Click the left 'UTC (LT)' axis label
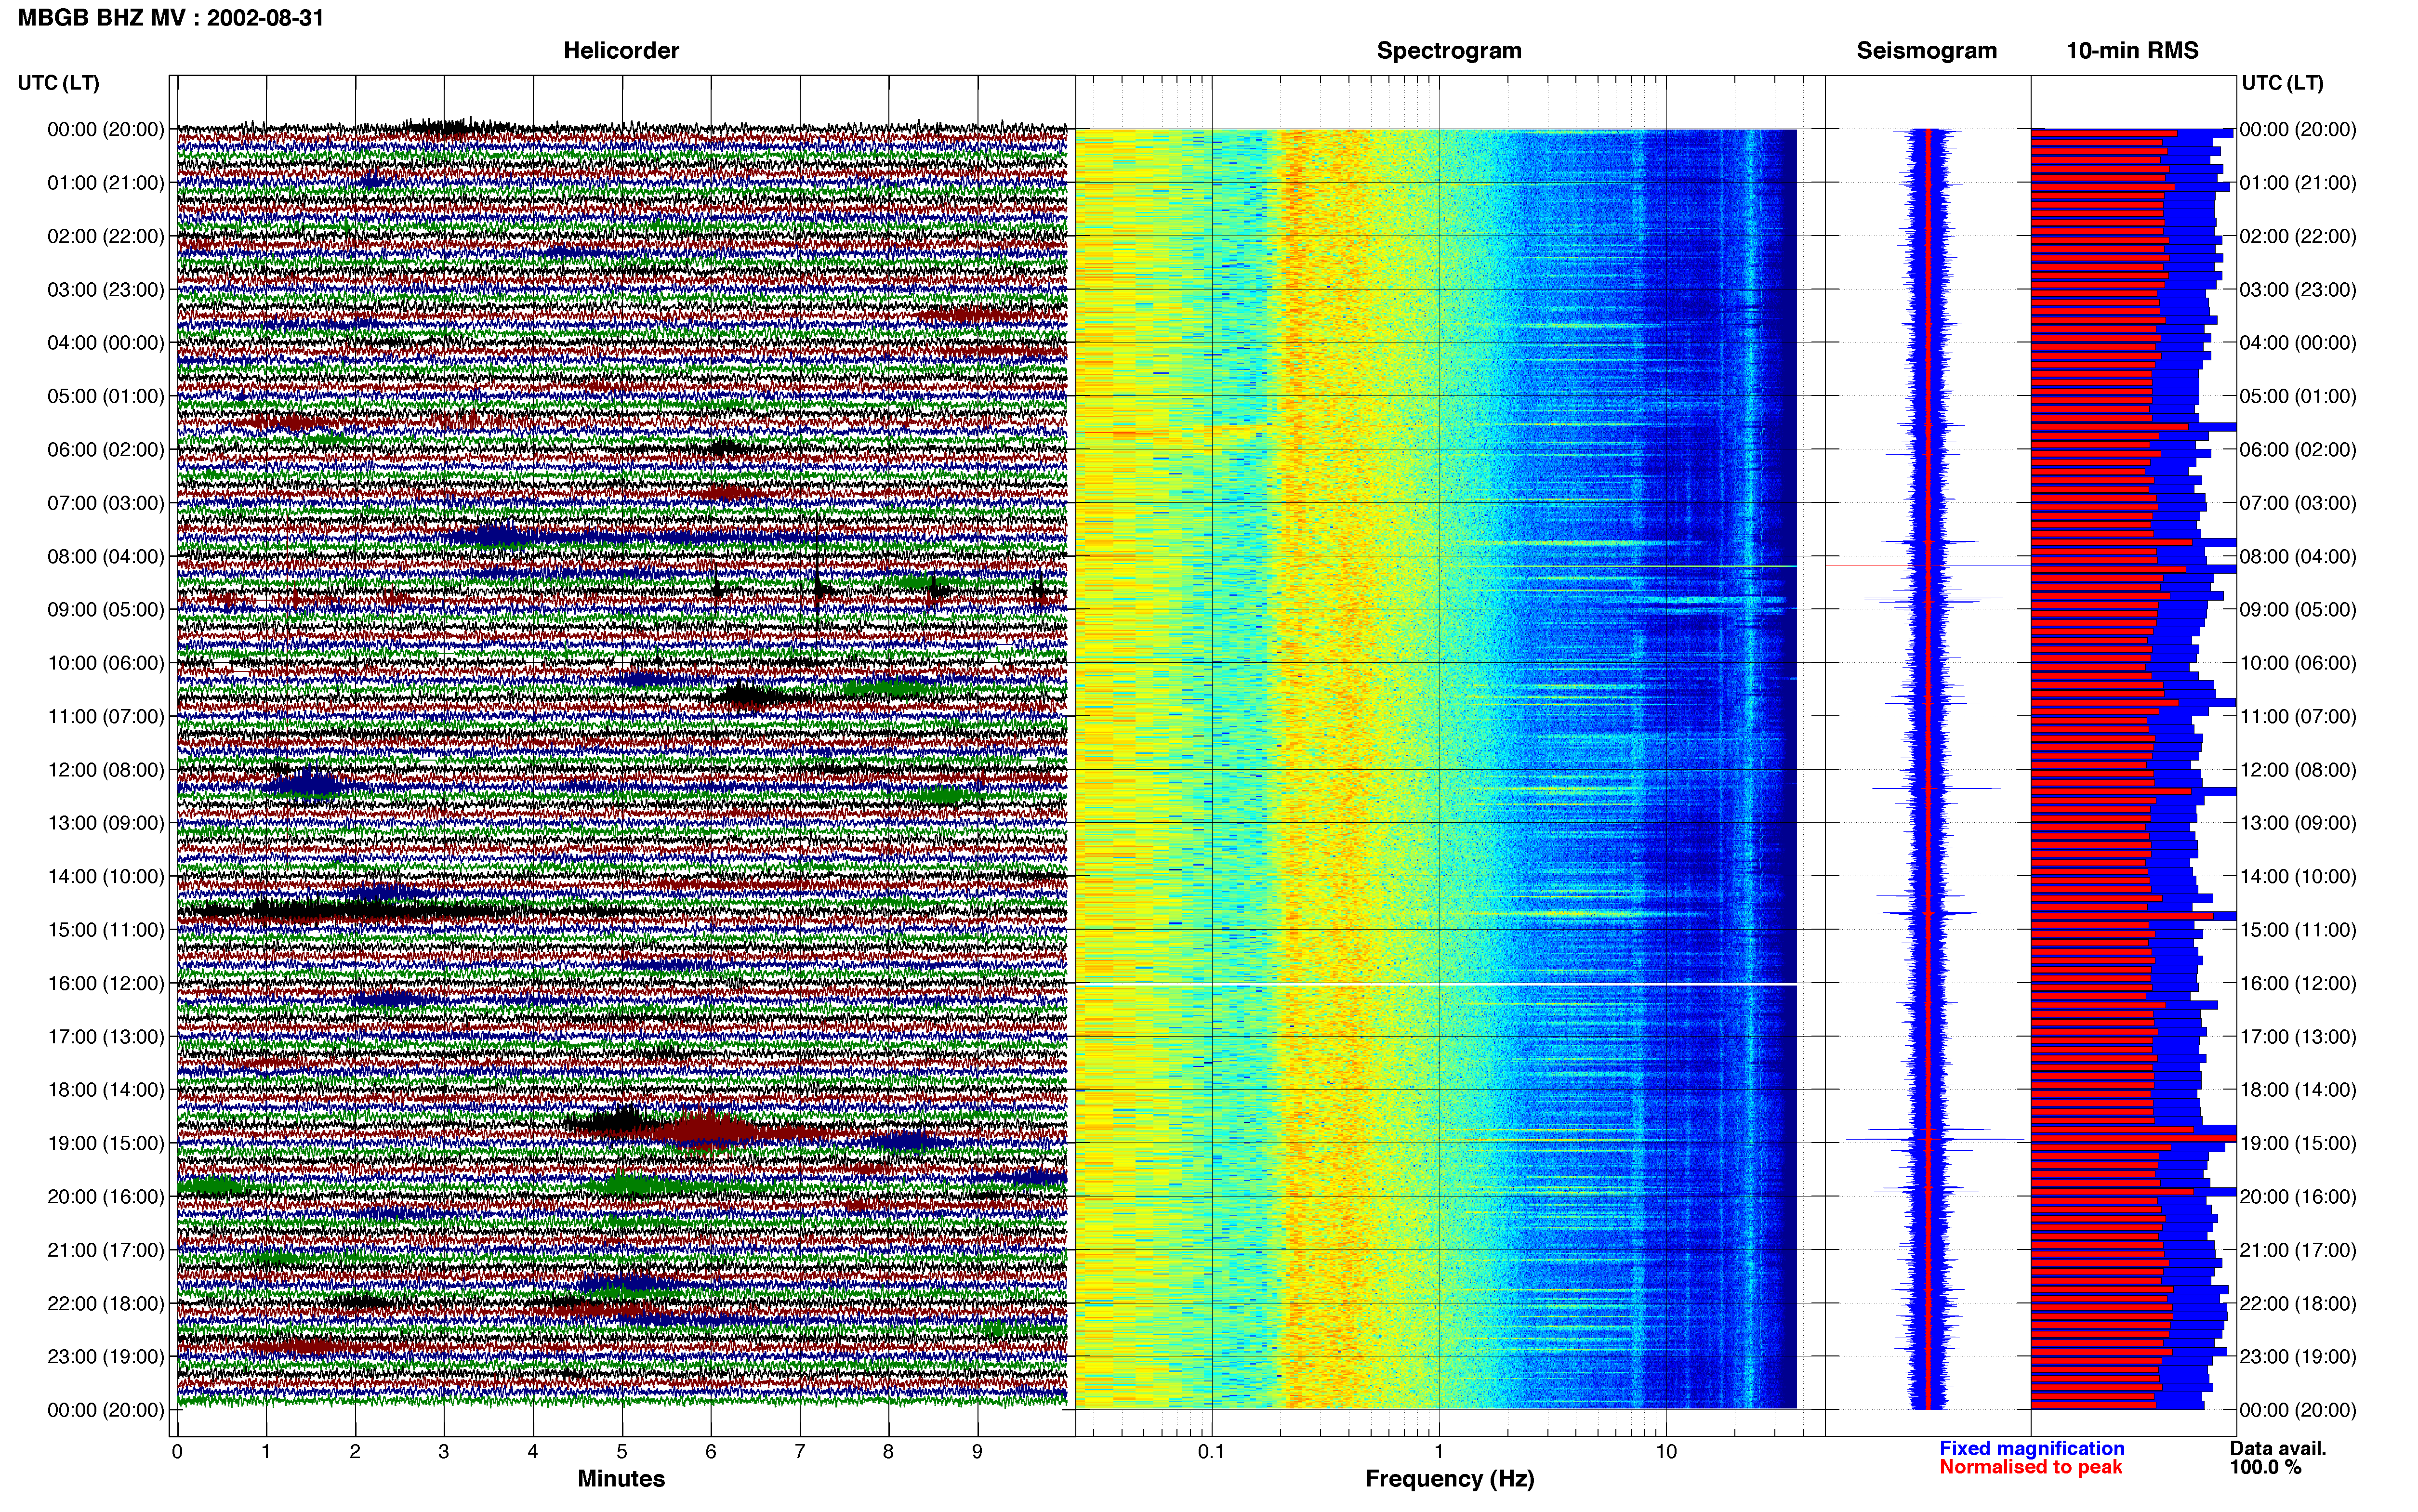The height and width of the screenshot is (1512, 2418). (59, 83)
